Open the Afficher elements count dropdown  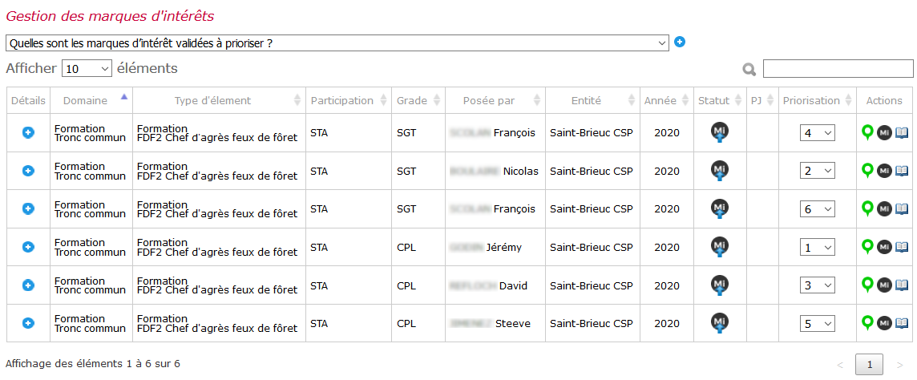point(87,68)
